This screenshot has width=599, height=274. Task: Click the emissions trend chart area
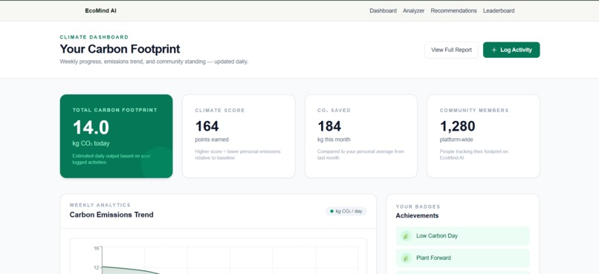pos(218,256)
